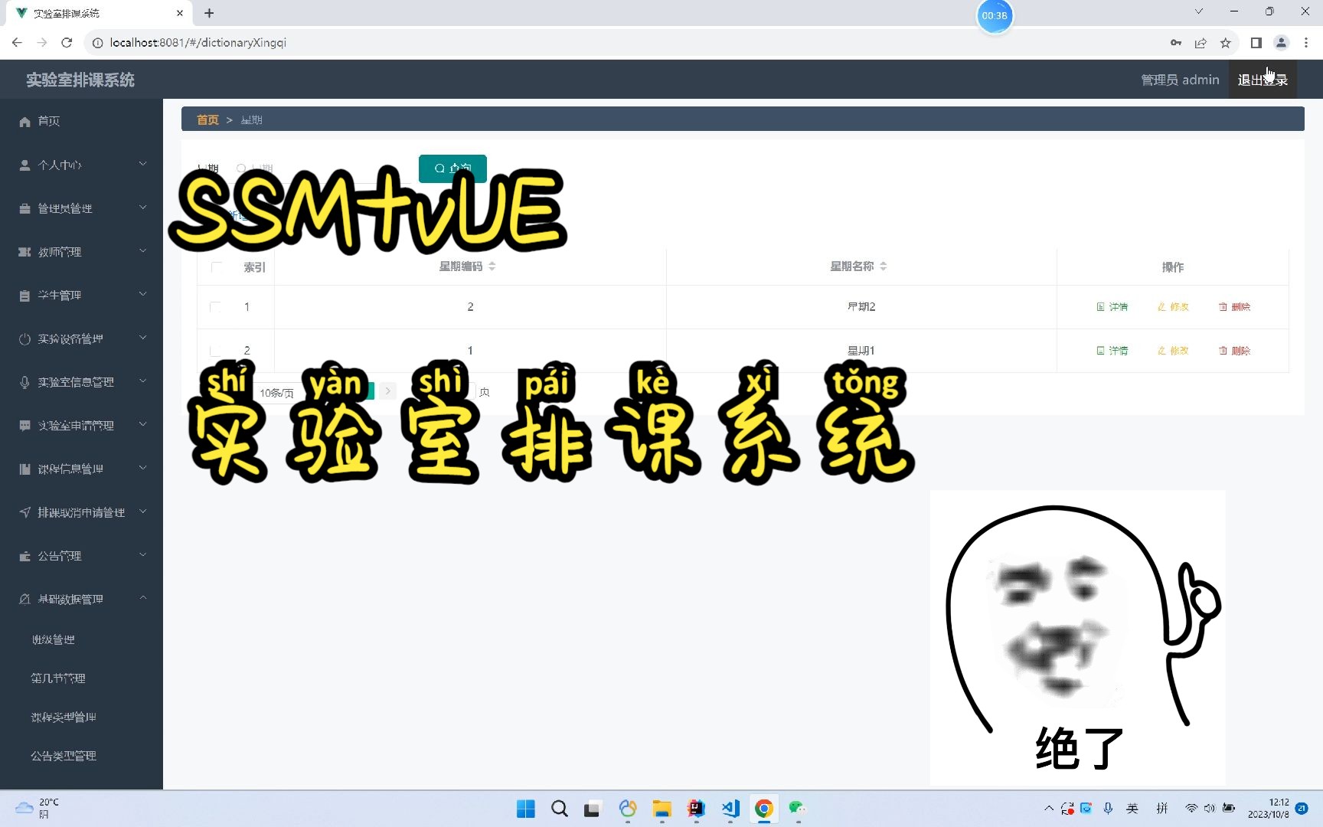1323x827 pixels.
Task: Open the browser share icon
Action: [x=1200, y=43]
